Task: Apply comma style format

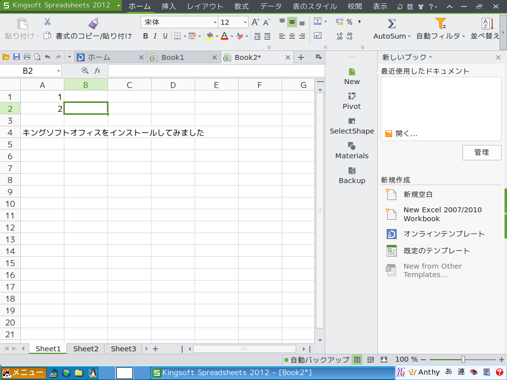Action: coord(359,22)
